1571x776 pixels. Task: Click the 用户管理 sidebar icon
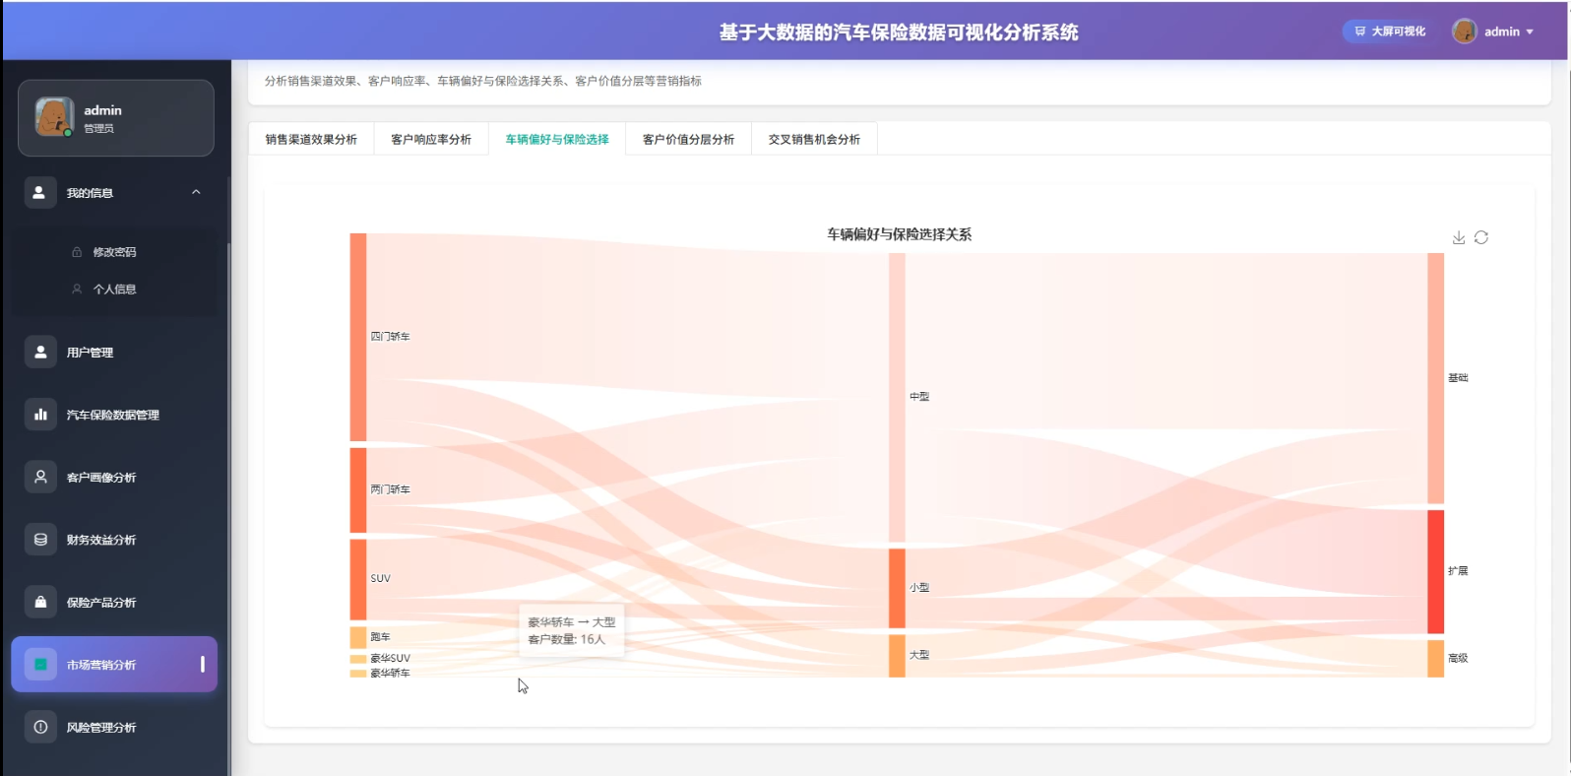click(40, 352)
